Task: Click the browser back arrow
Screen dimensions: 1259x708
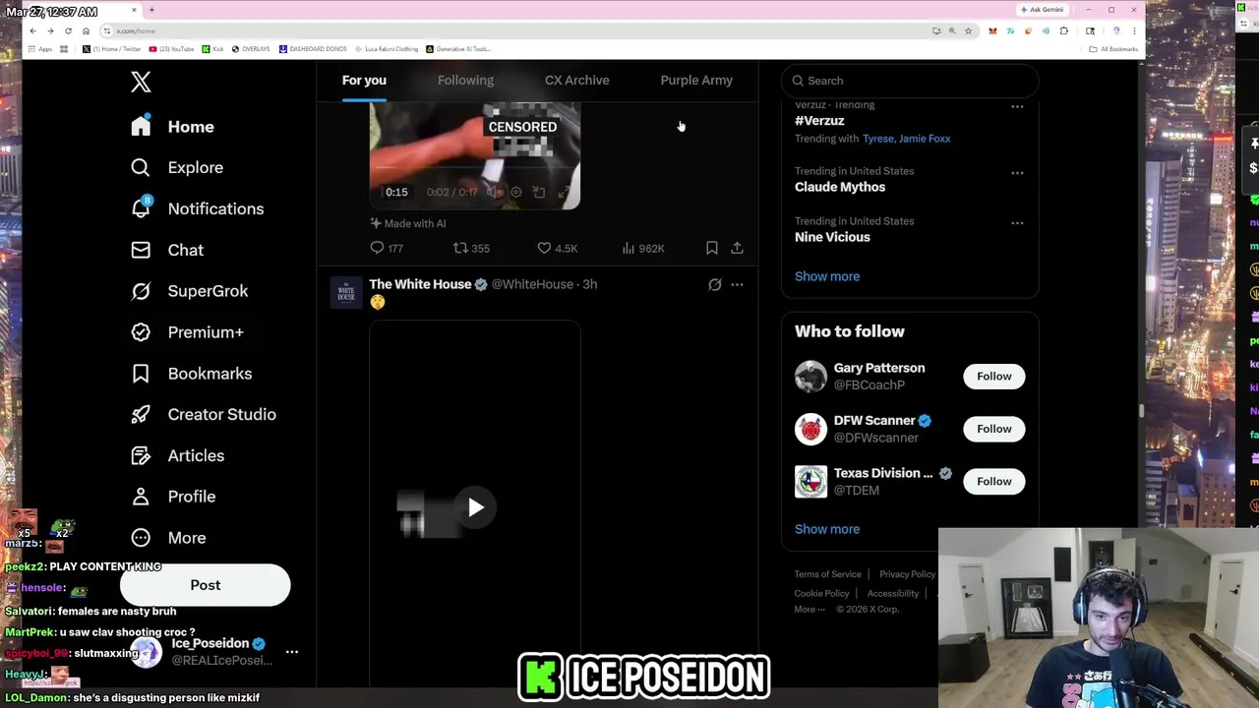Action: coord(32,31)
